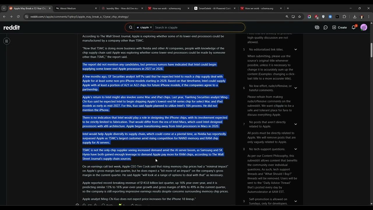Remove the r/apple filter from search

[151, 27]
